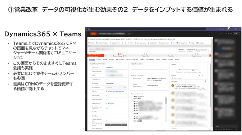Open the Microsoft organization dropdown in title bar
242x135 pixels.
pos(222,29)
